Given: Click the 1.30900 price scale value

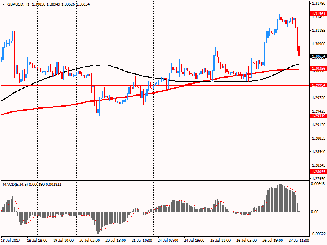Looking at the screenshot, I should click(x=318, y=44).
